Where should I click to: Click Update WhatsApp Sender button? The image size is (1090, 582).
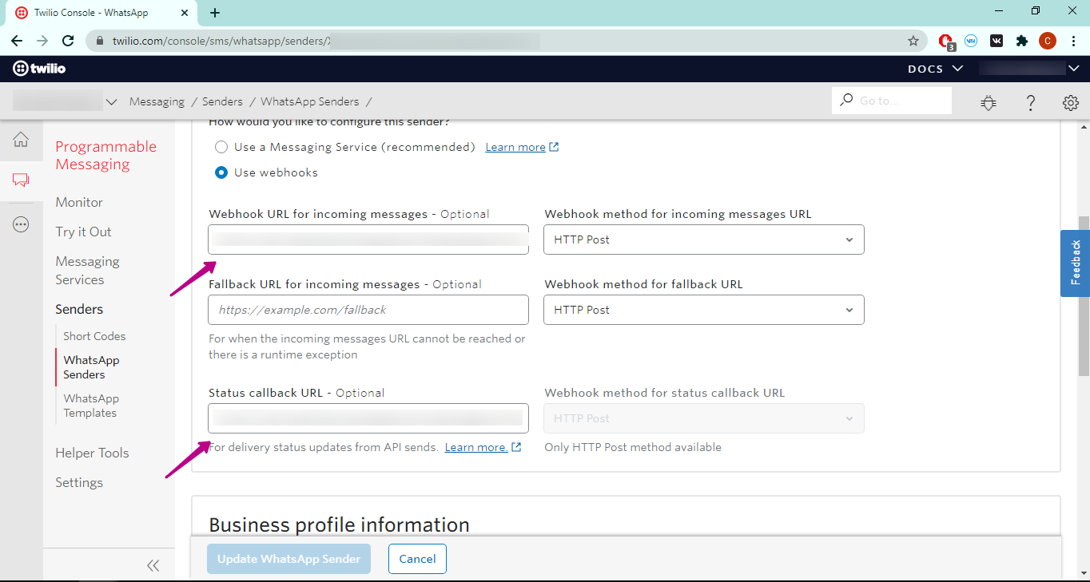[289, 559]
